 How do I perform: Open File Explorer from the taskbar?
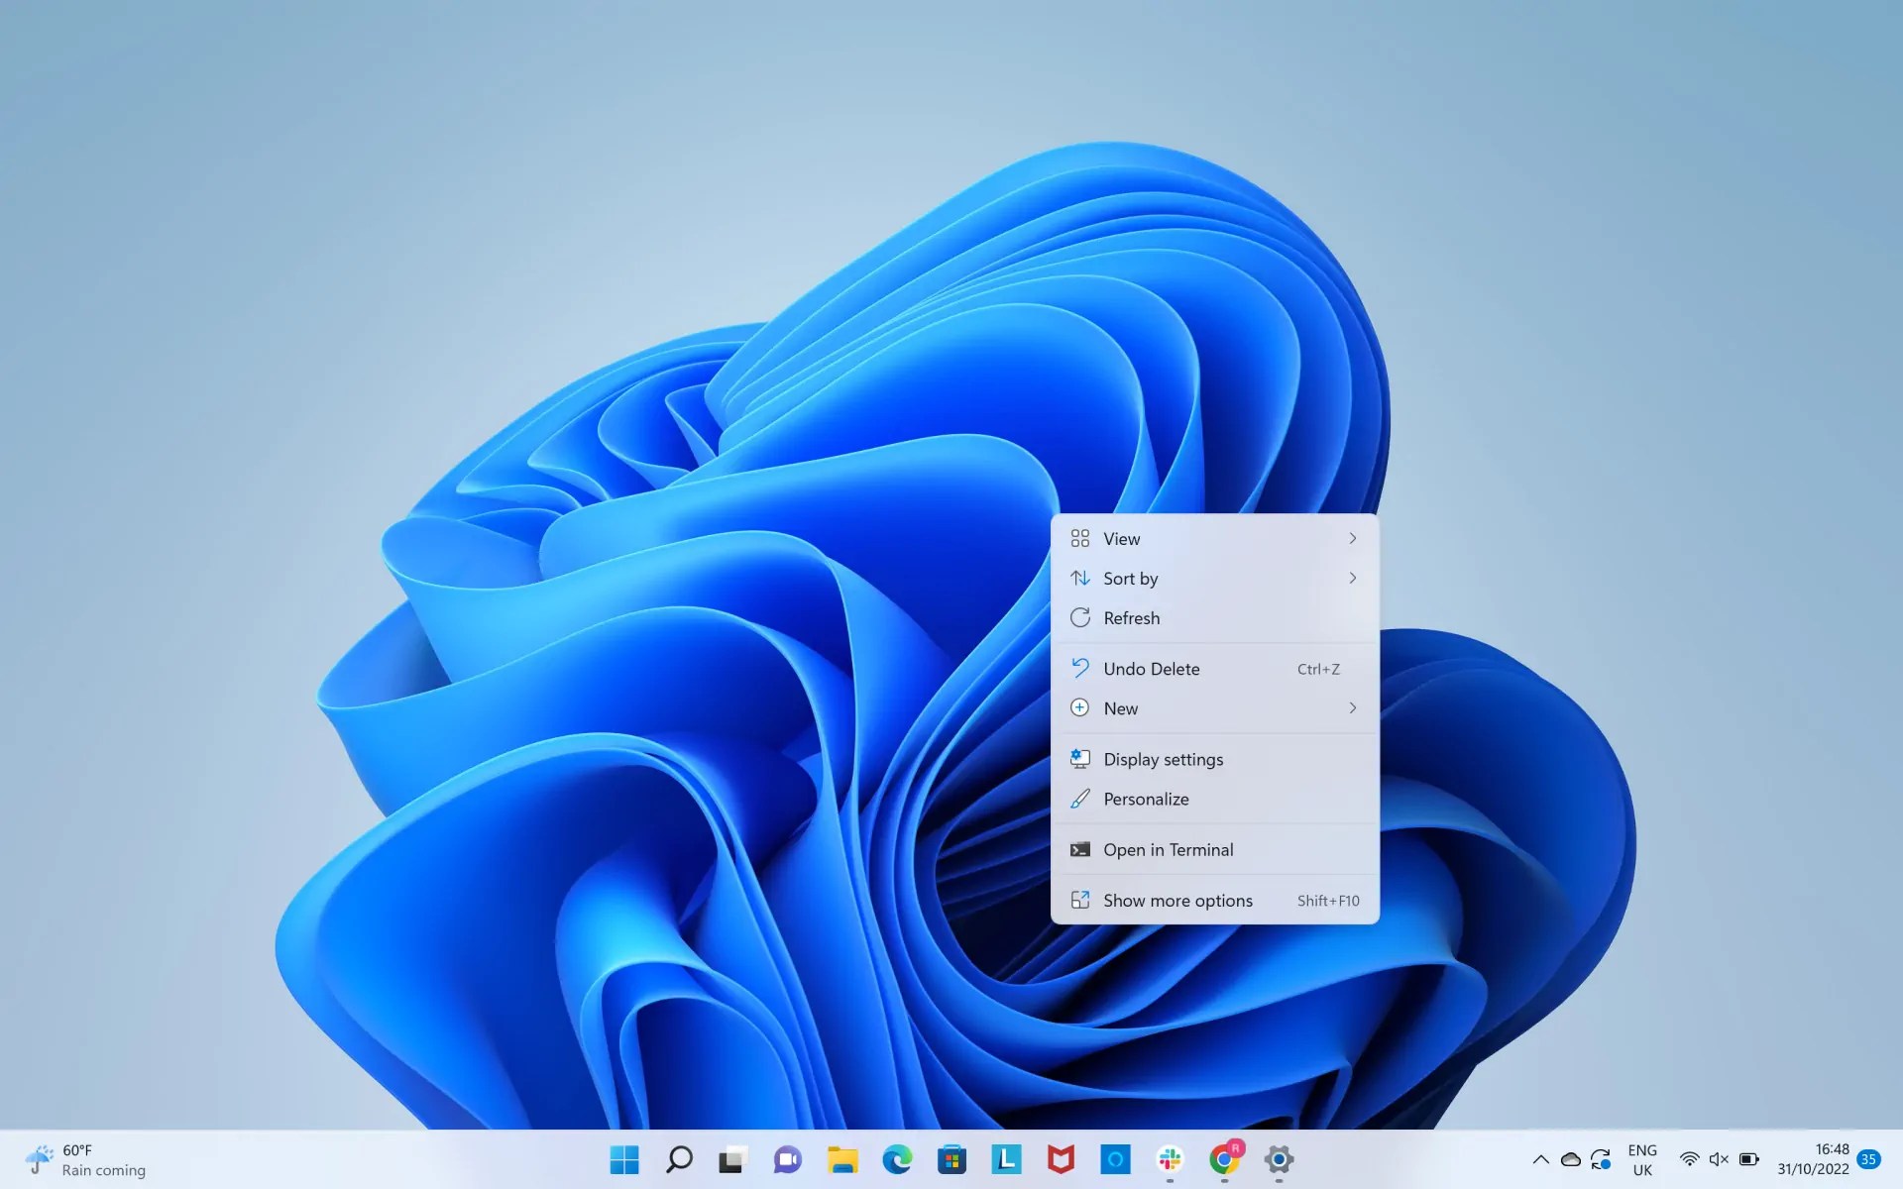coord(842,1159)
